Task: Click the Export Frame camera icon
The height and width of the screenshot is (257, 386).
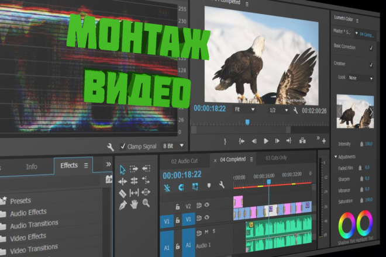Action: (x=302, y=141)
